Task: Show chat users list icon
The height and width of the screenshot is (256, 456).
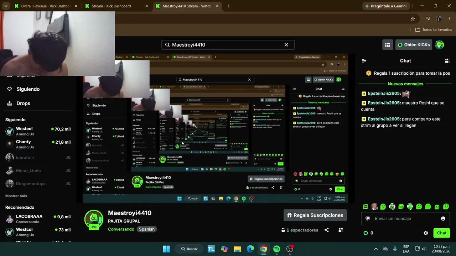Action: click(x=447, y=61)
